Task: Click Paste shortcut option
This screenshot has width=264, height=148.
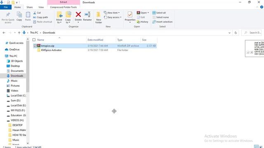Action: pyautogui.click(x=42, y=22)
